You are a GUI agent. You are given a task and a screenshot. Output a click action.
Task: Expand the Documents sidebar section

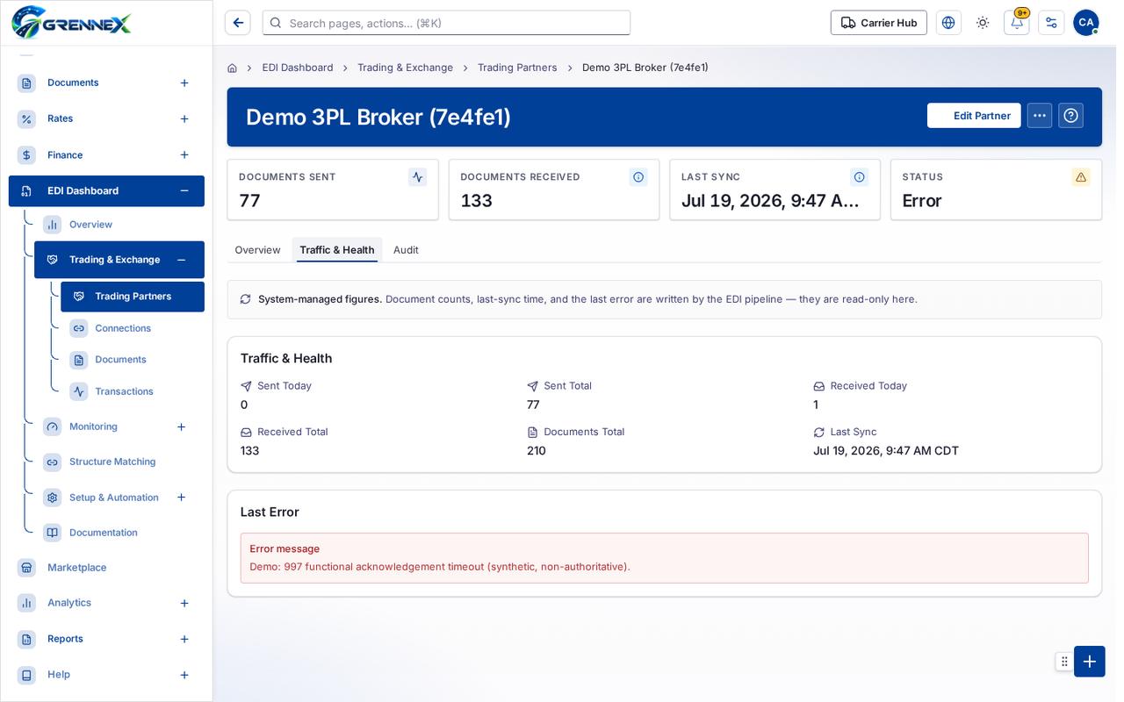[x=184, y=83]
